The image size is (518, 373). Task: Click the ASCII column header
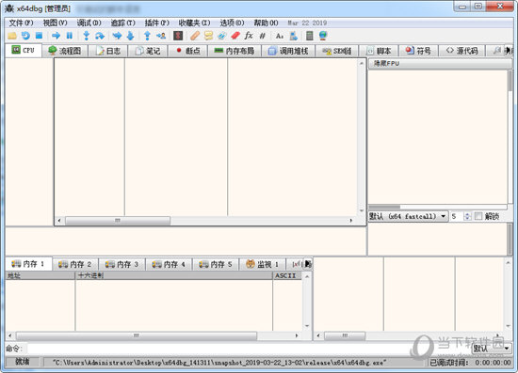click(x=287, y=275)
